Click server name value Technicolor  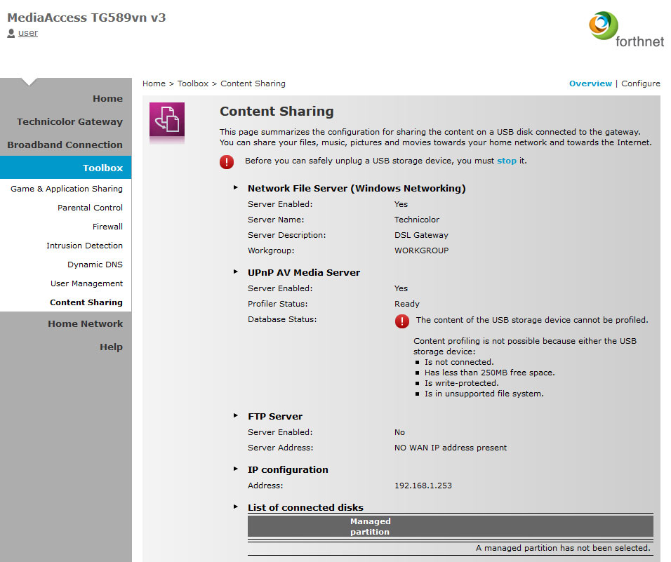tap(417, 220)
